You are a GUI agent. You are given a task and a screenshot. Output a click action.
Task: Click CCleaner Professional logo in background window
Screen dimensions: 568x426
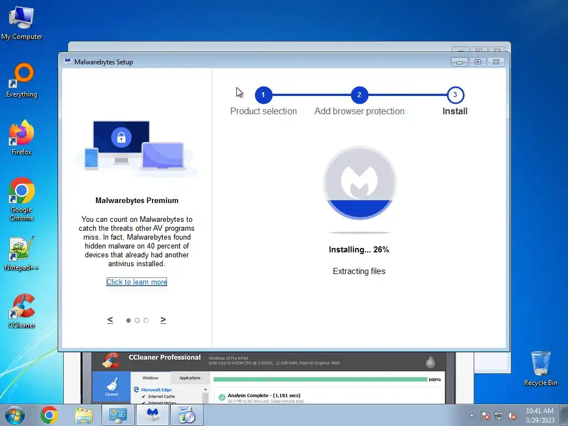(x=111, y=360)
